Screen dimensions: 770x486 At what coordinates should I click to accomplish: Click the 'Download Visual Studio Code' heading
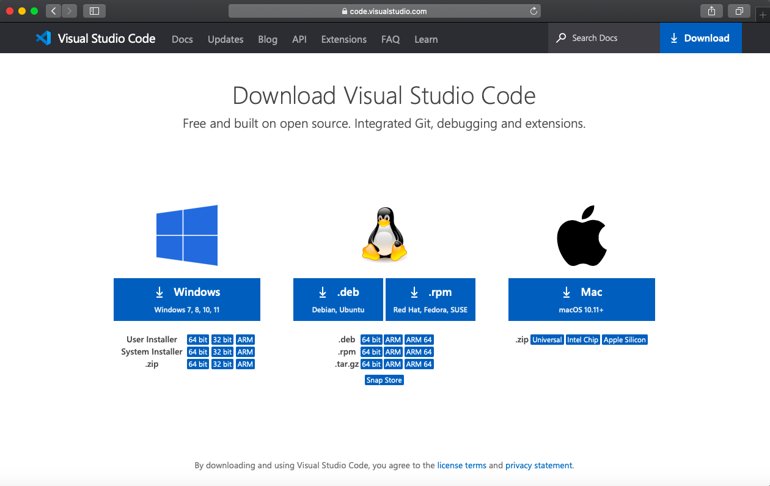(x=384, y=96)
